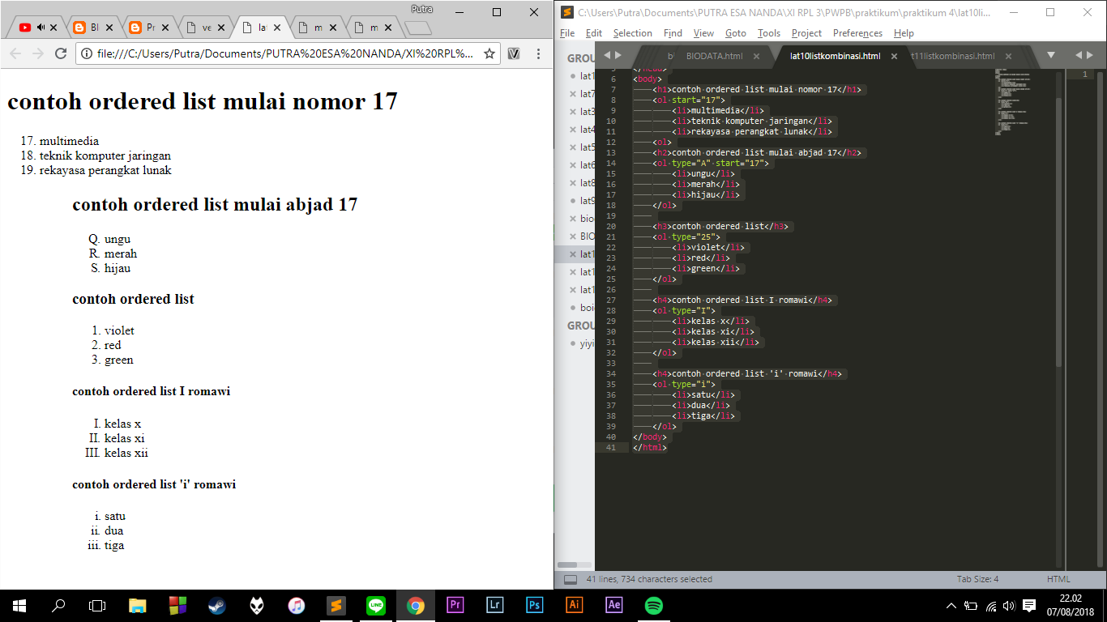Close the lat10listkombinasi.html tab

click(895, 56)
